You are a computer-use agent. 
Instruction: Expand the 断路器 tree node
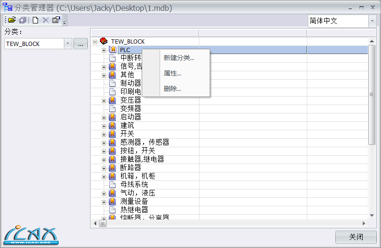pos(104,168)
